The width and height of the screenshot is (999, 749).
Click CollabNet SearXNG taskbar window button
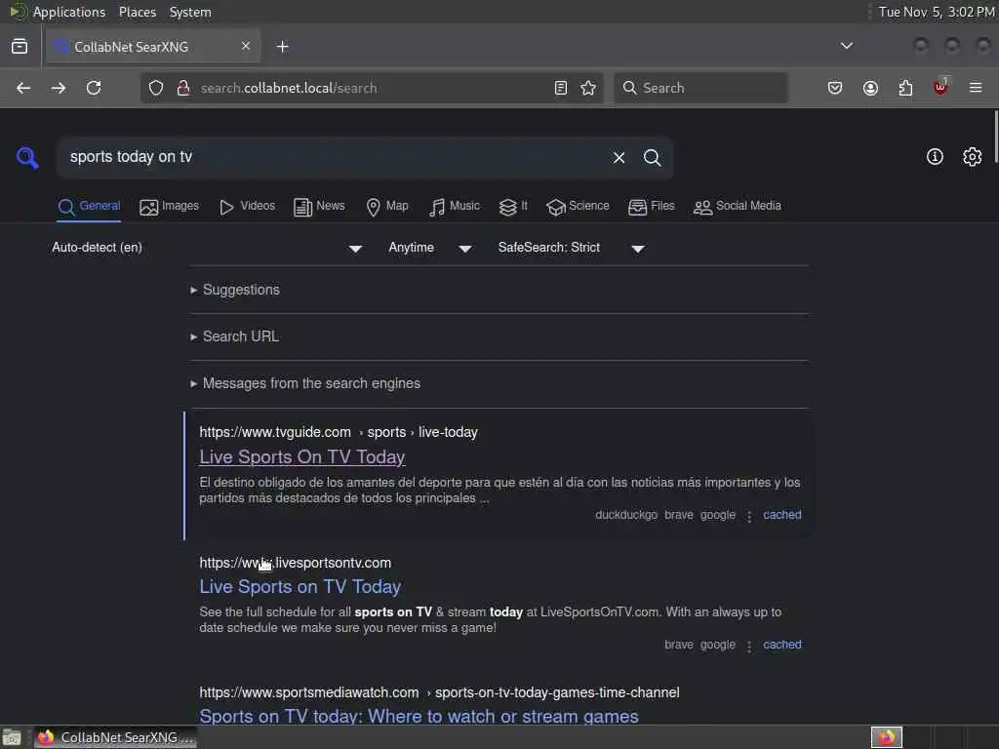tap(116, 737)
